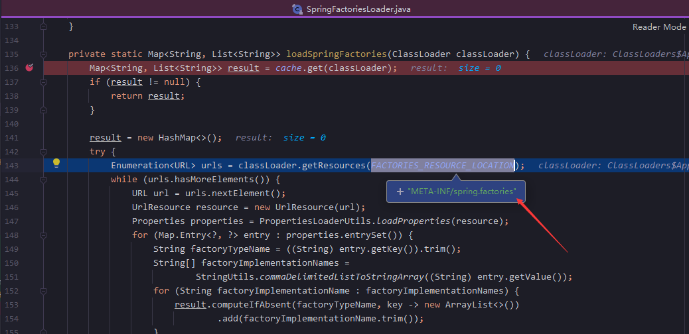The height and width of the screenshot is (334, 689).
Task: Click factoryImplementationNames on line 150
Action: (270, 263)
